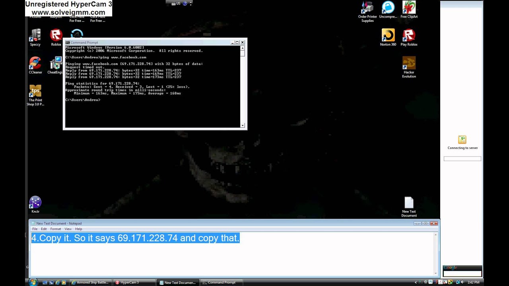The image size is (509, 286).
Task: Switch to Command Prompt taskbar button
Action: click(x=221, y=282)
